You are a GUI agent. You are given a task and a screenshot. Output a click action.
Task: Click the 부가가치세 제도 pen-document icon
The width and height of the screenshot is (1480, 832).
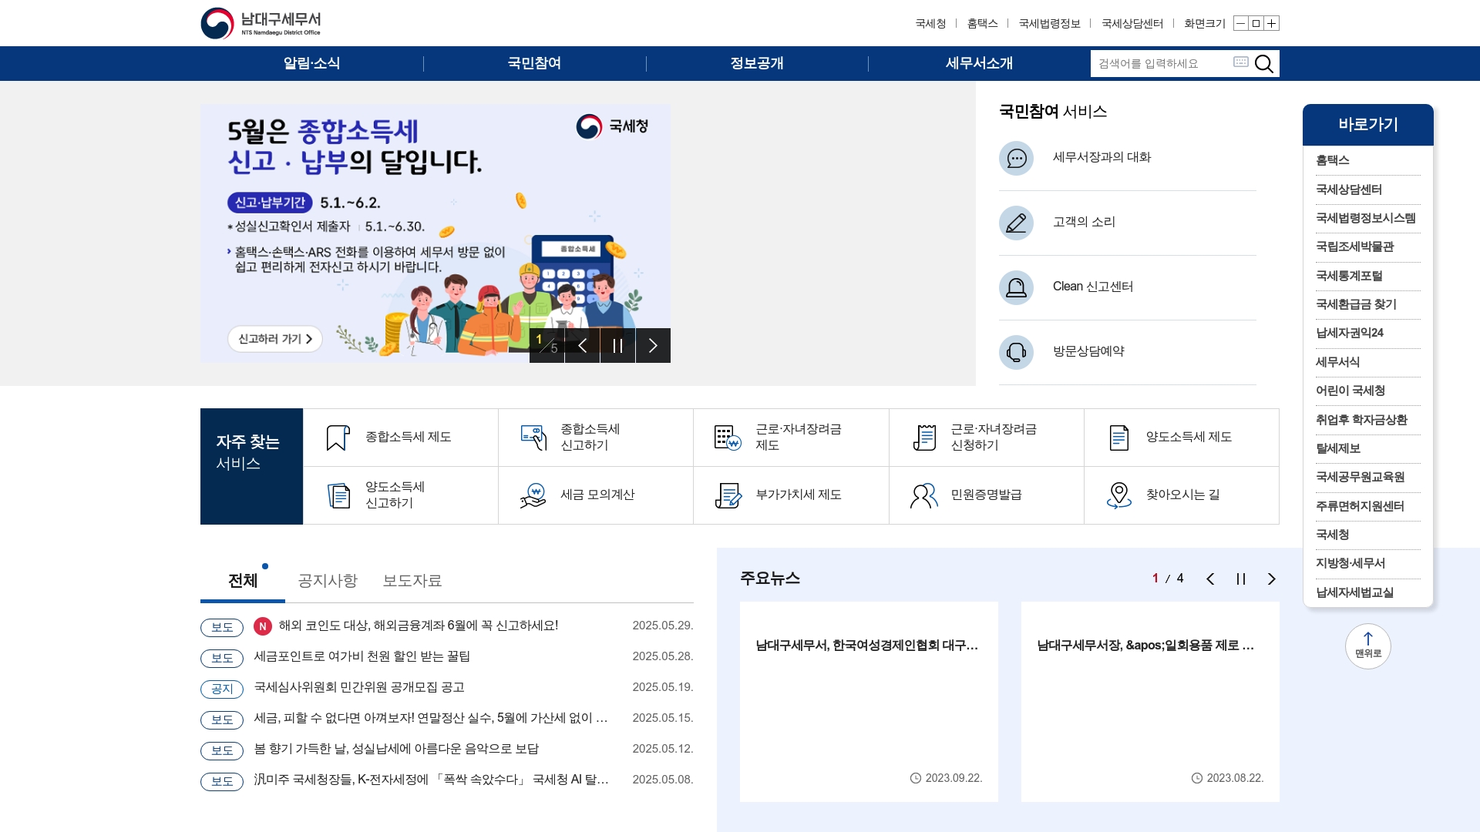tap(728, 495)
